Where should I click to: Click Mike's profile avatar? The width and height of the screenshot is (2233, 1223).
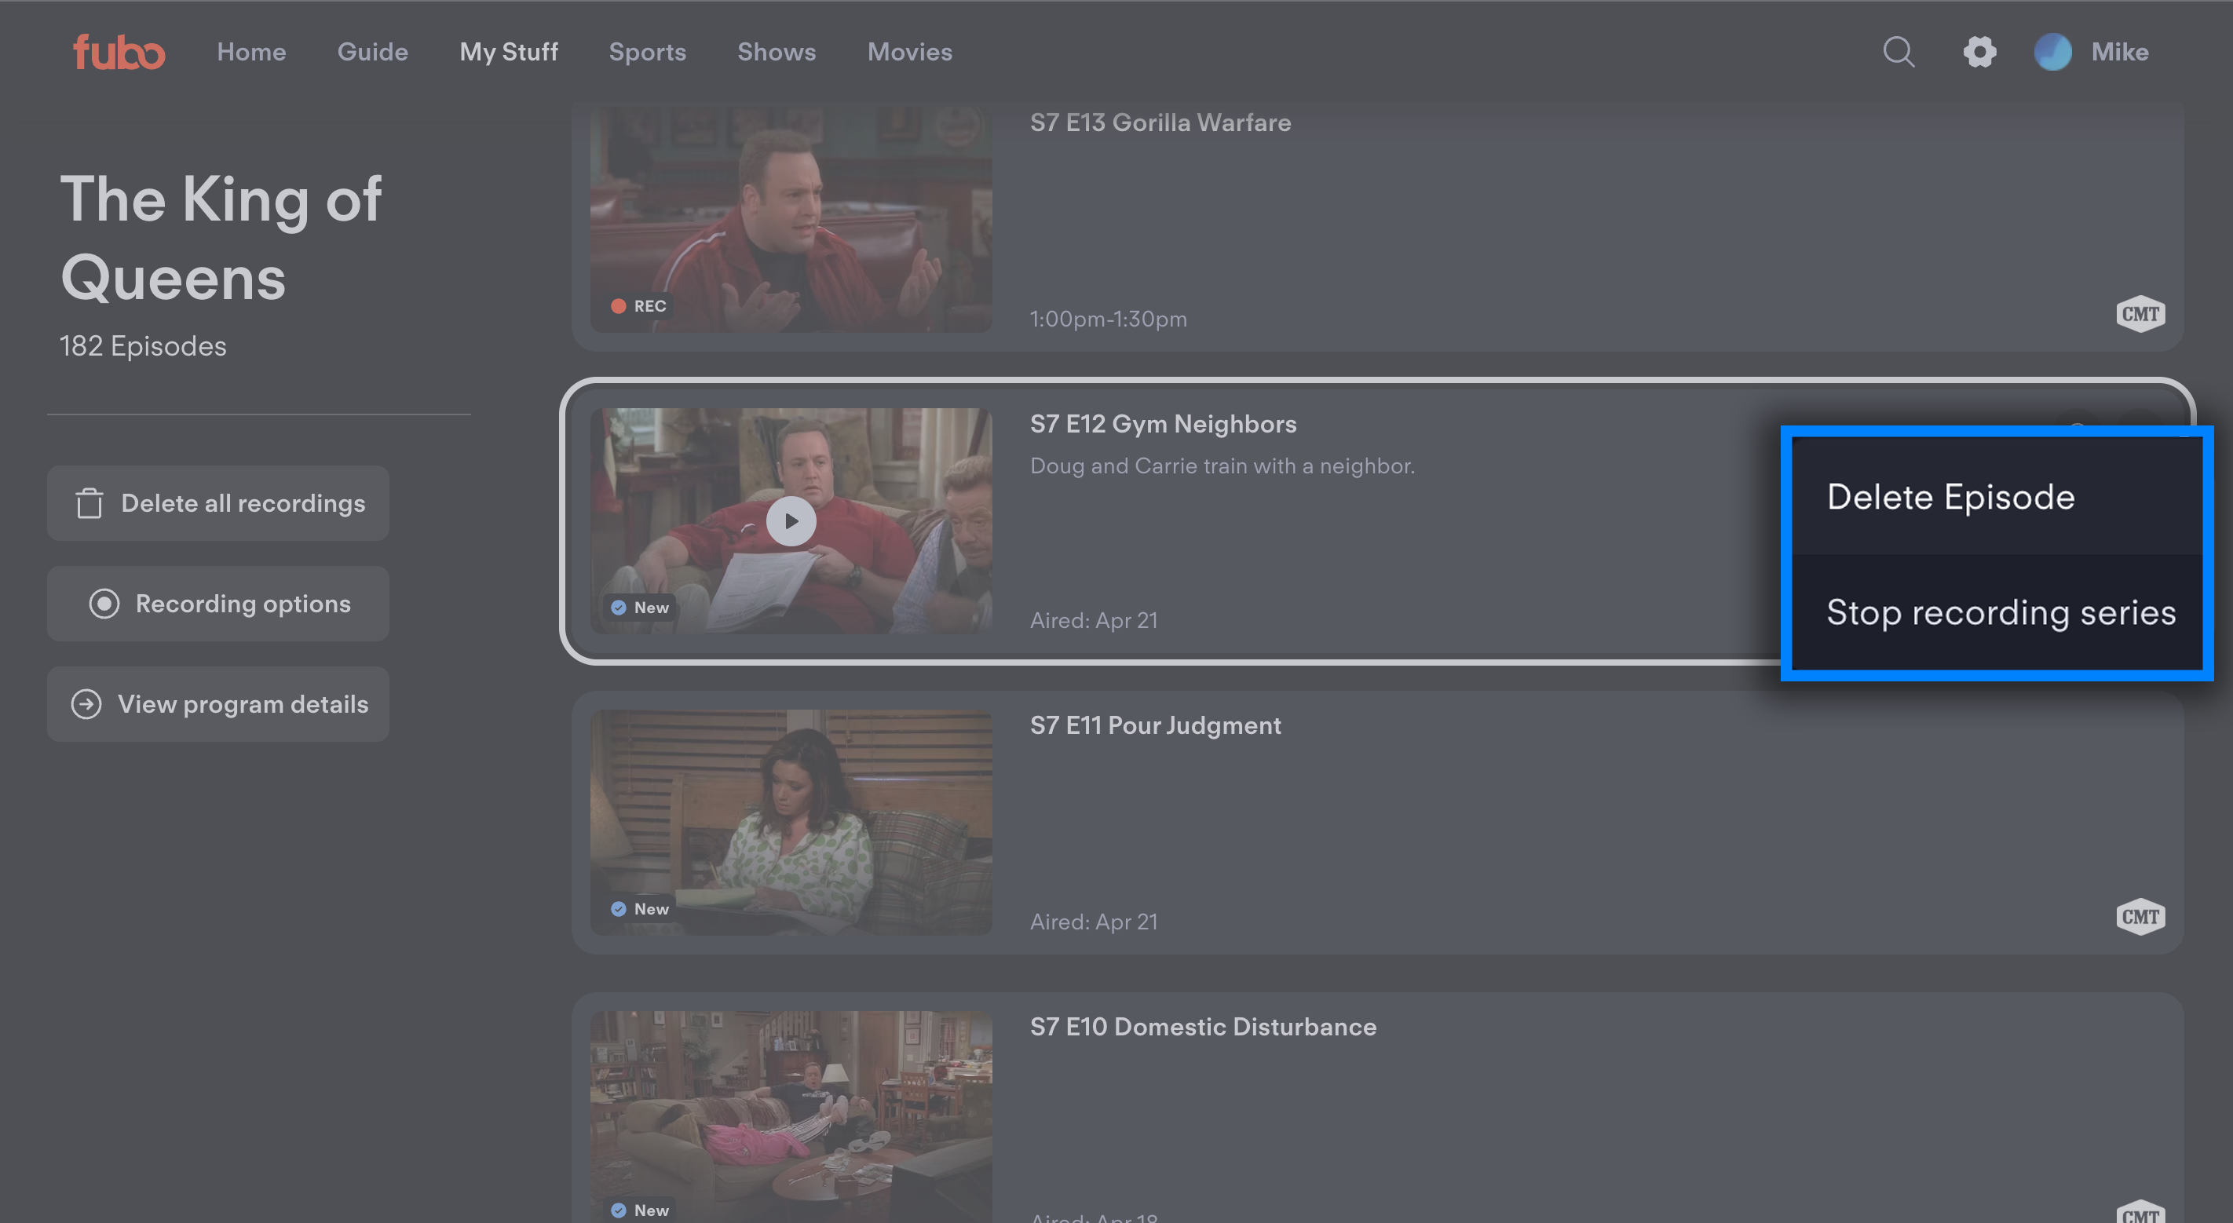pyautogui.click(x=2052, y=52)
